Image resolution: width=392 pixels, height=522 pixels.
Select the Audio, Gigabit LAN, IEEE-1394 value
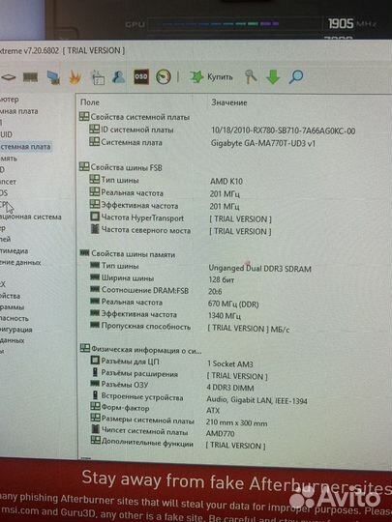(x=256, y=400)
